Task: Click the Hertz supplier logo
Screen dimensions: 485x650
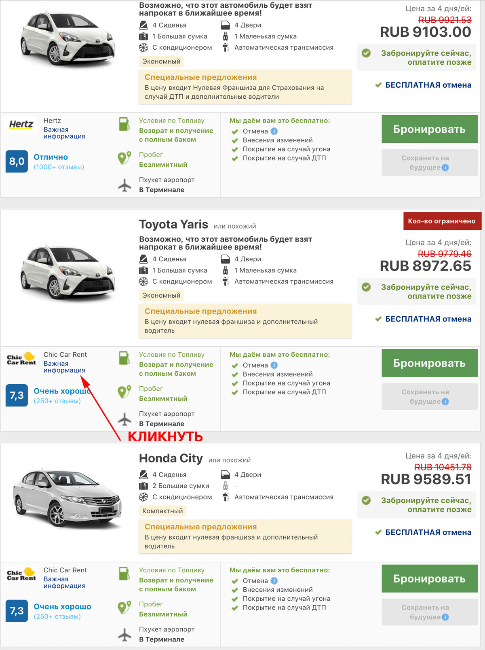Action: tap(21, 124)
